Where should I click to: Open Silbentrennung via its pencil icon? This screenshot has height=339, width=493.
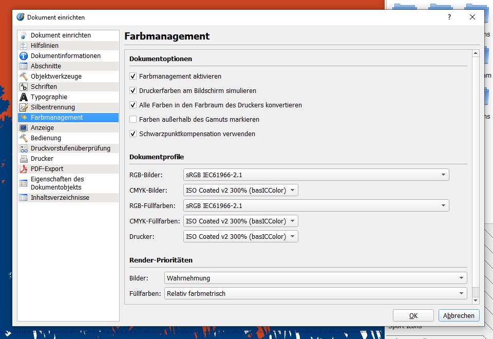point(23,107)
